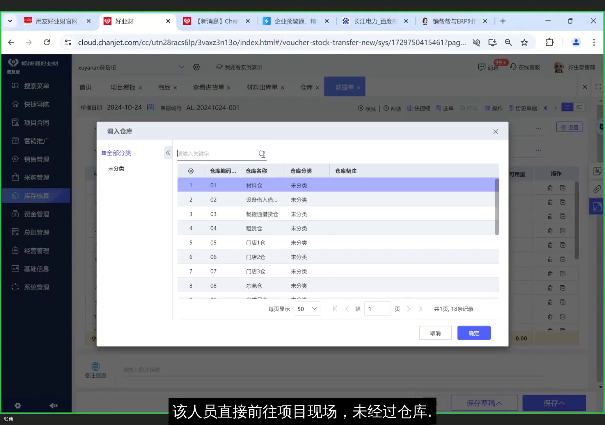The height and width of the screenshot is (425, 605).
Task: Open the draft 草 panel icon on right edge
Action: point(597,171)
